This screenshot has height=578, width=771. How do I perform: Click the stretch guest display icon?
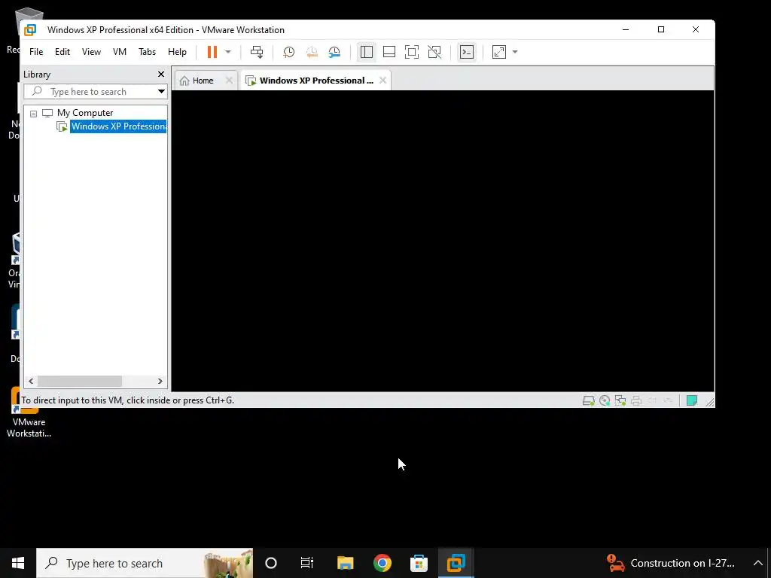498,52
